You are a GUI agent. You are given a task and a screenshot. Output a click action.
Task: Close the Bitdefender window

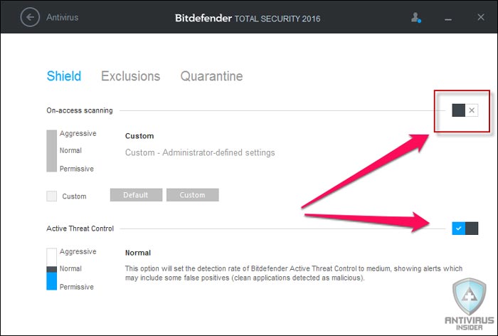[481, 17]
